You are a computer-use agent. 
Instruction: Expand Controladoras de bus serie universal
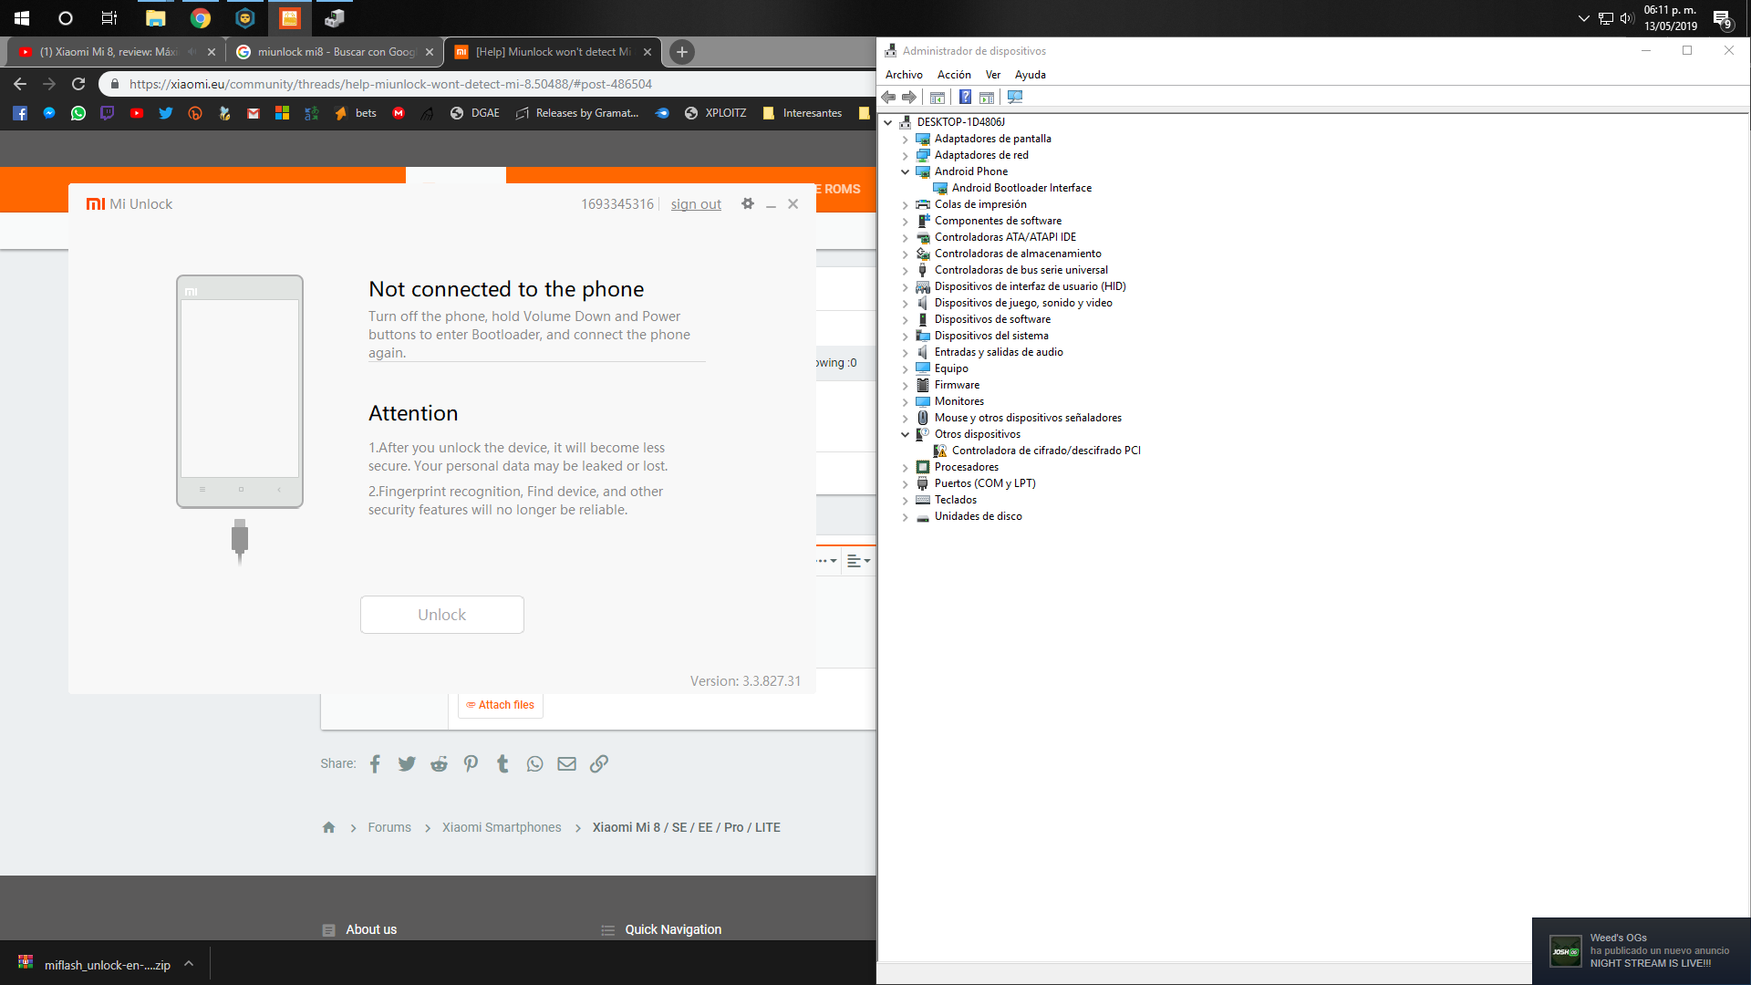(905, 270)
